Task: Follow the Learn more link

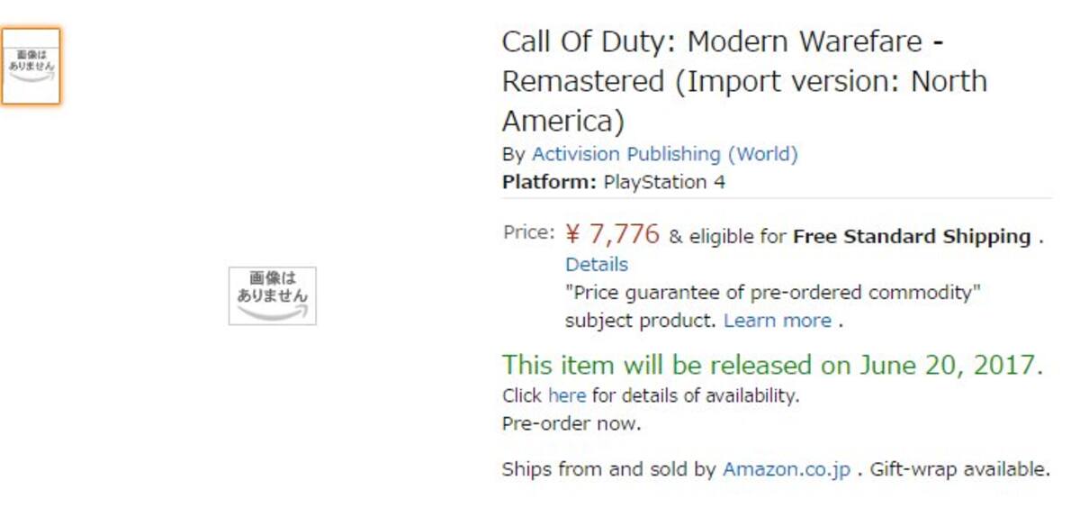Action: click(778, 321)
